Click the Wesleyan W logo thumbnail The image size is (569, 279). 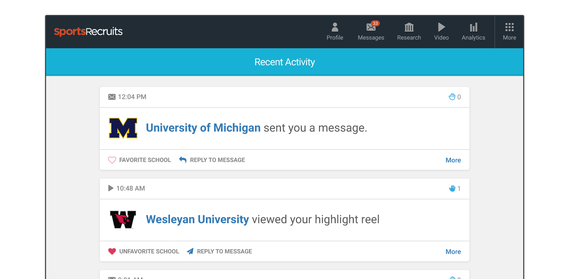coord(123,220)
